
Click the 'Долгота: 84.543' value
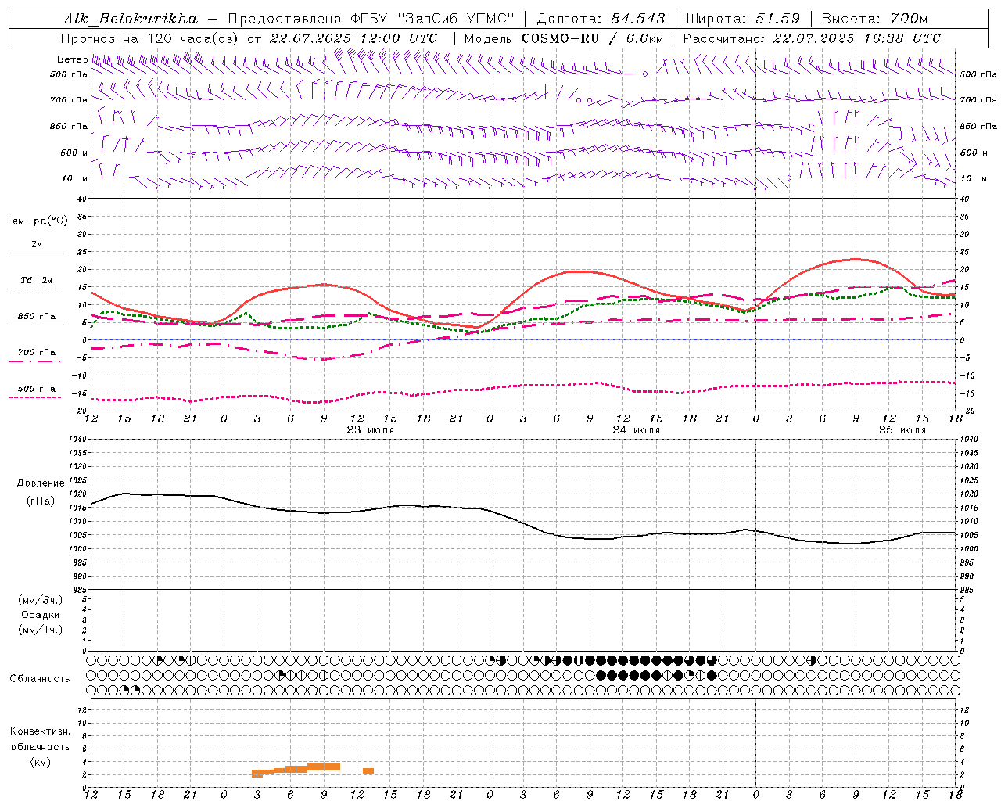click(601, 19)
